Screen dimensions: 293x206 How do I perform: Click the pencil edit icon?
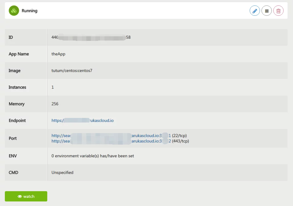pos(255,11)
